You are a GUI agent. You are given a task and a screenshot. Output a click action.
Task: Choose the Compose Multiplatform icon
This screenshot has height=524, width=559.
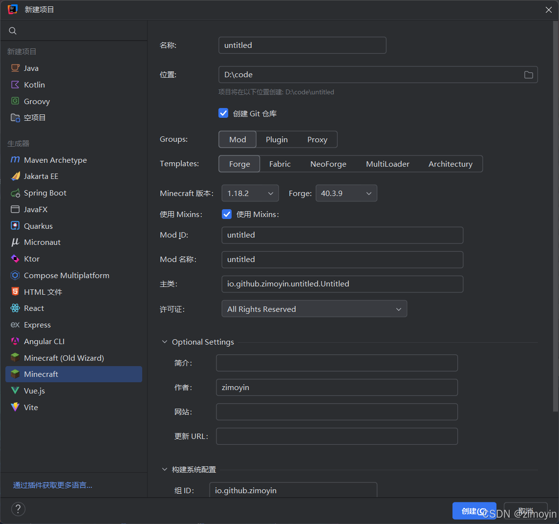point(15,275)
